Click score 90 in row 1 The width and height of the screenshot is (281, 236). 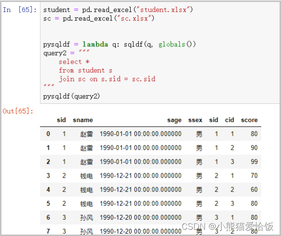click(254, 148)
